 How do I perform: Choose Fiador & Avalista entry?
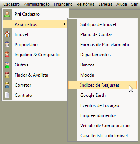click(x=35, y=75)
